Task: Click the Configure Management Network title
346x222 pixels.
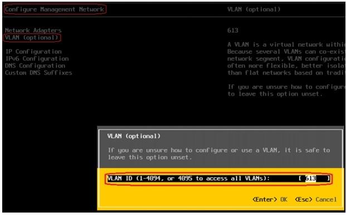Action: tap(54, 9)
